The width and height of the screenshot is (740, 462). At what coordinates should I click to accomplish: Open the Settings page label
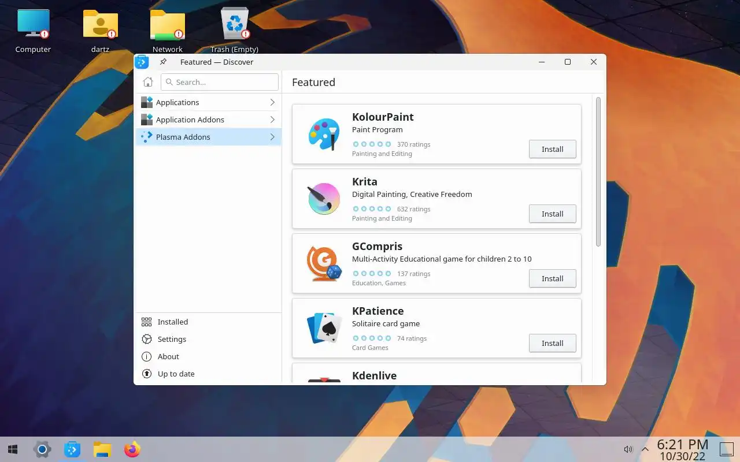172,339
